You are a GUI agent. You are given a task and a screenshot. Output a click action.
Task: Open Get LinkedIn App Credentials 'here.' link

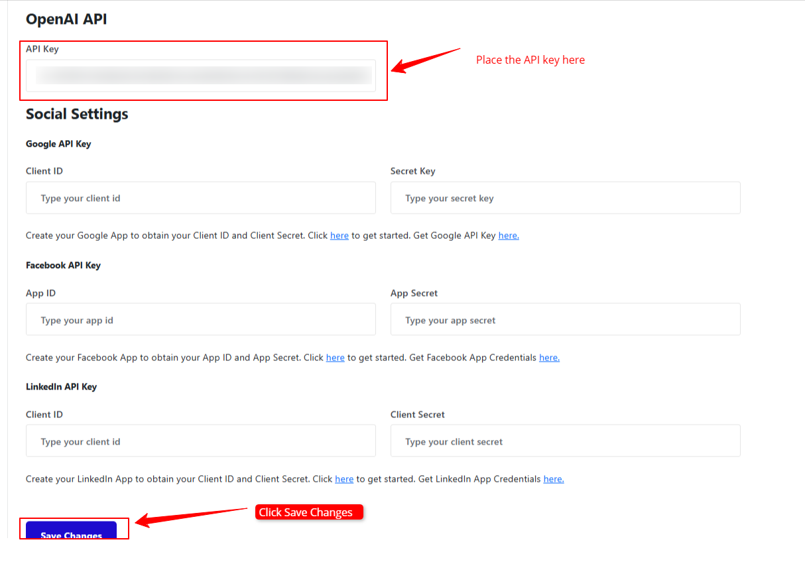coord(554,478)
